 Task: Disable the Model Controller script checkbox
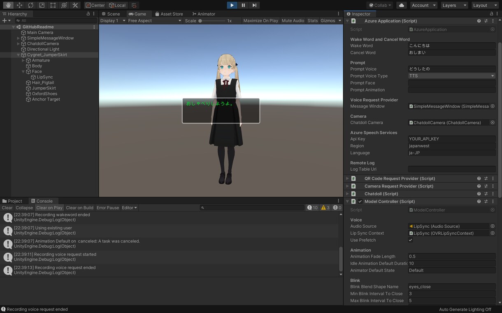click(x=360, y=201)
